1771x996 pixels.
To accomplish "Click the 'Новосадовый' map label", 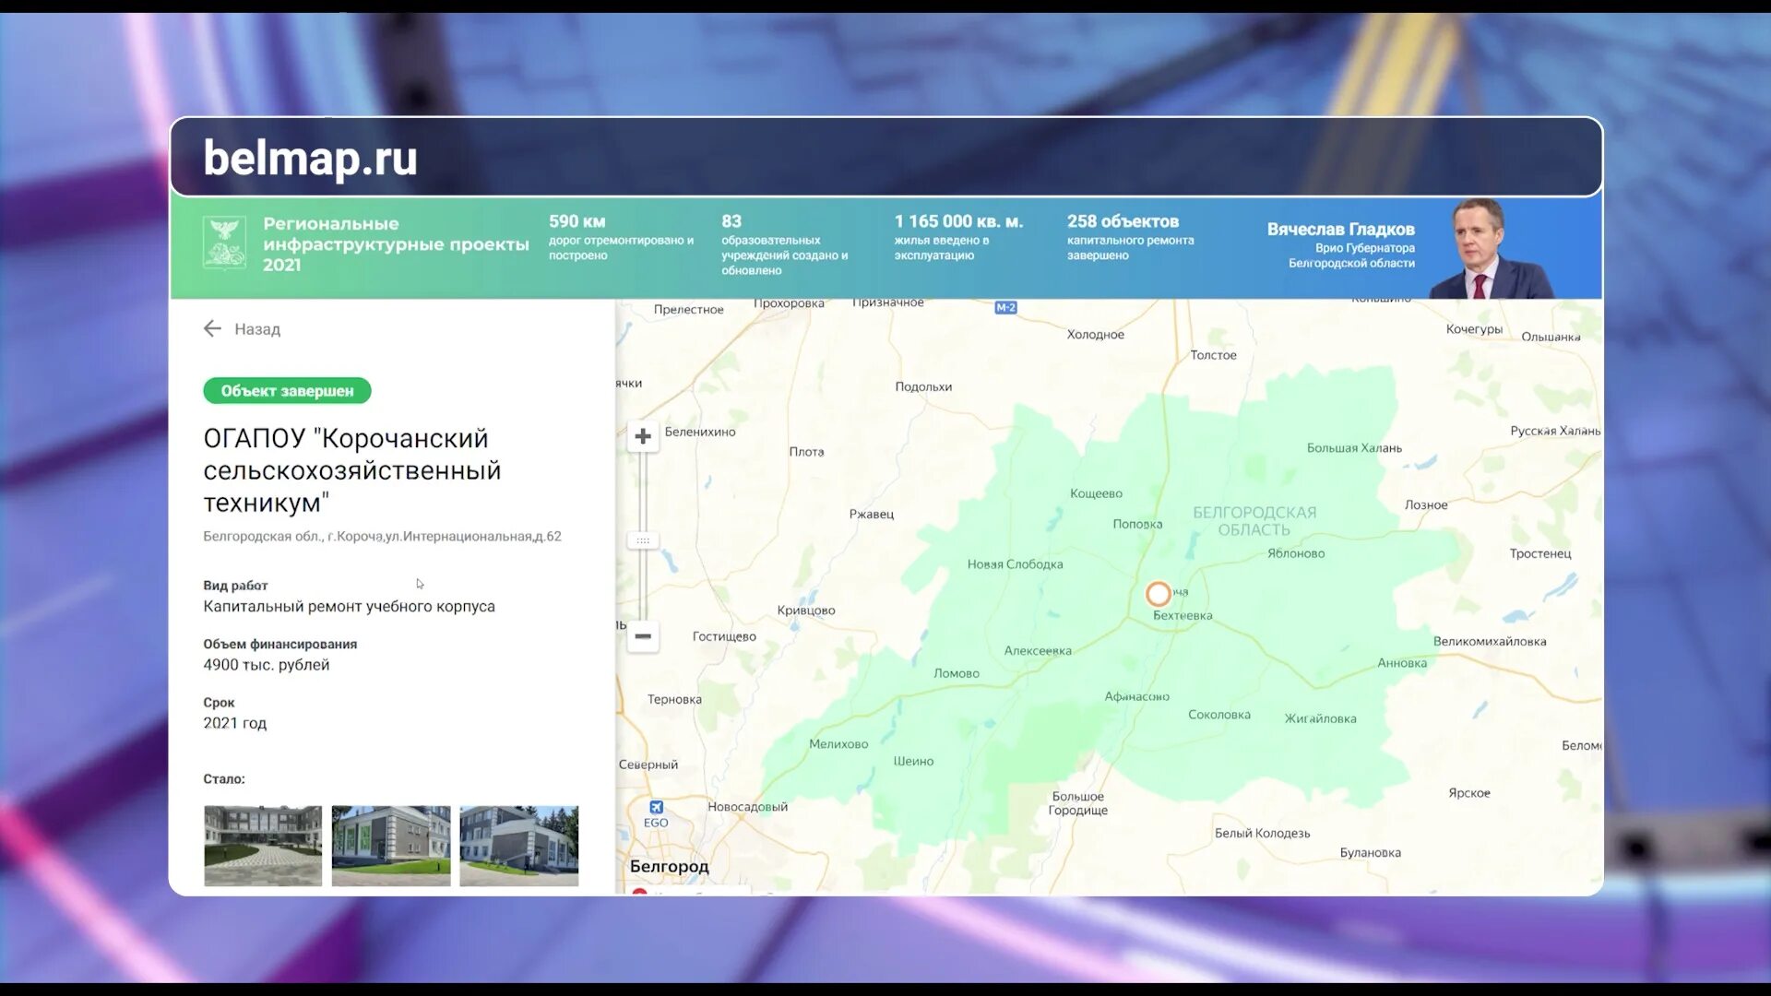I will [747, 807].
